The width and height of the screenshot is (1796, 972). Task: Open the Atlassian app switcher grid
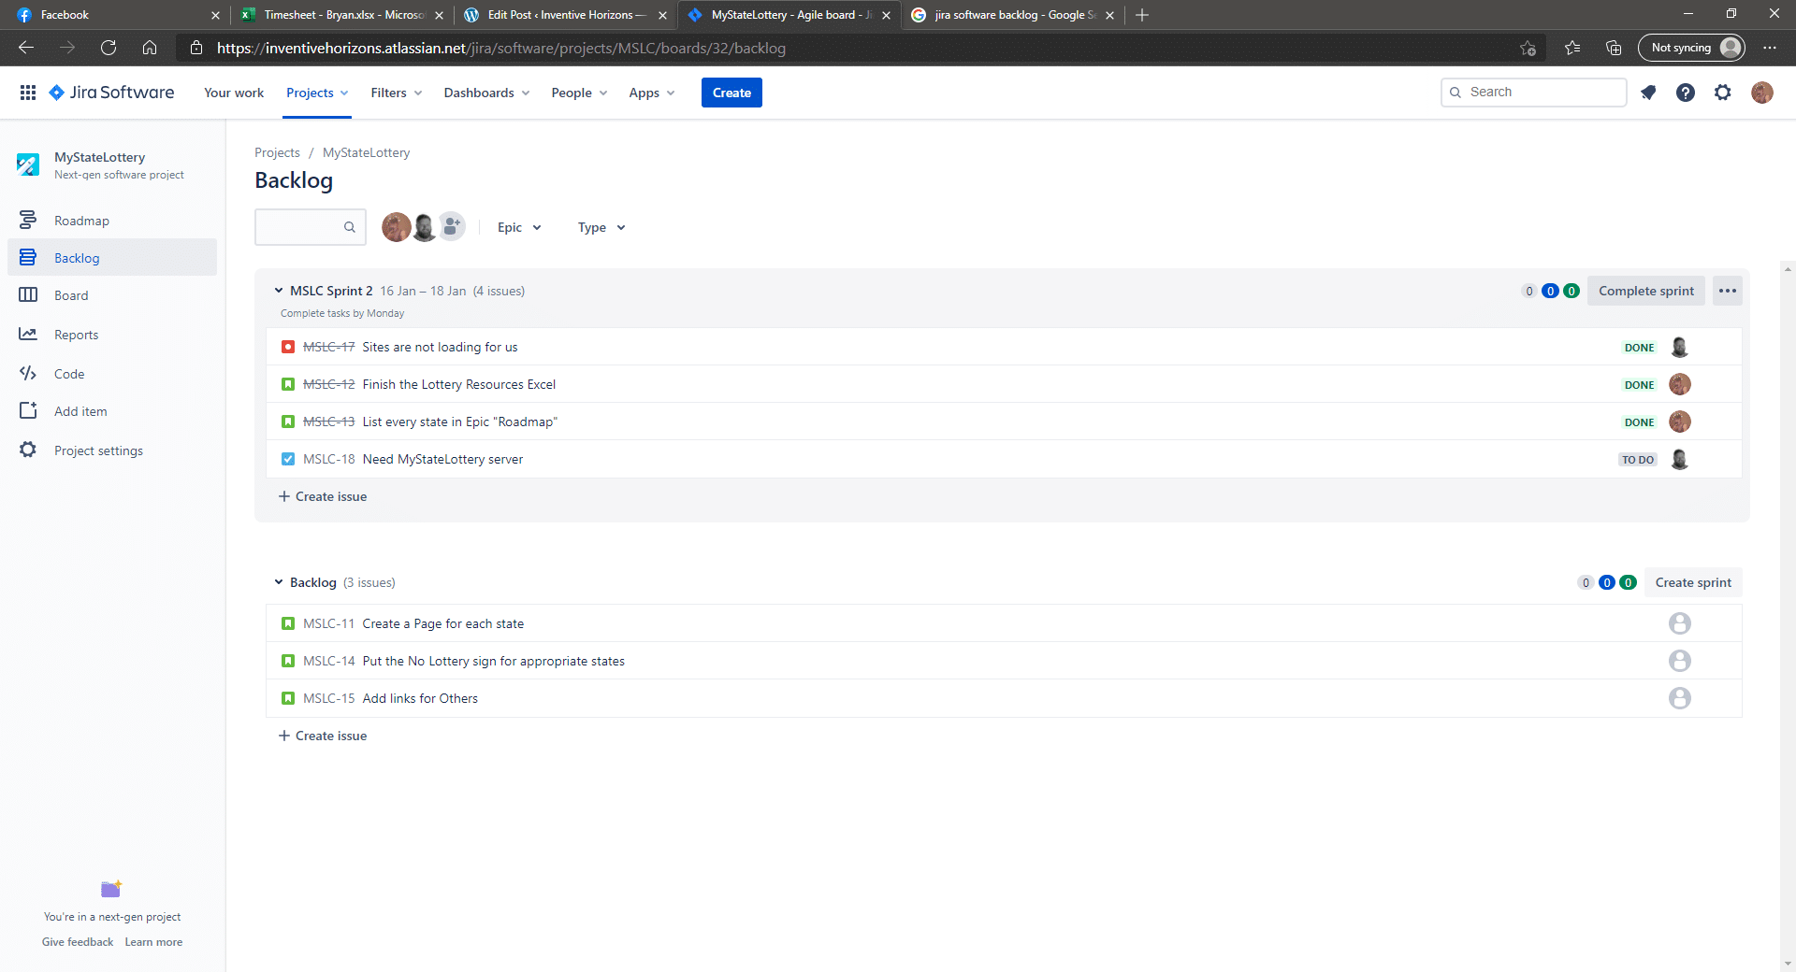28,93
